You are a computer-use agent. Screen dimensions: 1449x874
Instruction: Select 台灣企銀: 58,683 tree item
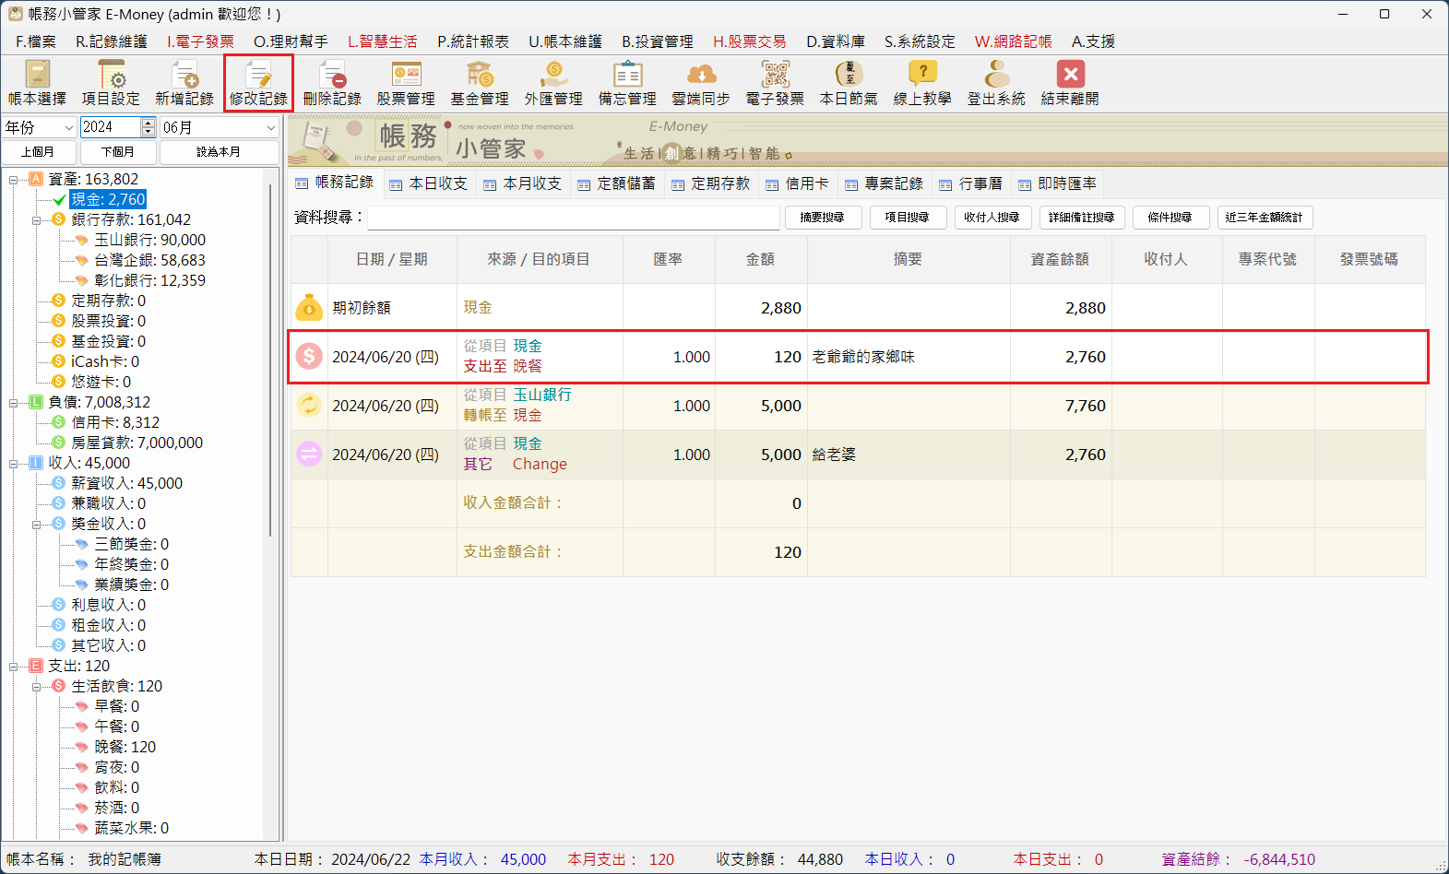pyautogui.click(x=149, y=260)
